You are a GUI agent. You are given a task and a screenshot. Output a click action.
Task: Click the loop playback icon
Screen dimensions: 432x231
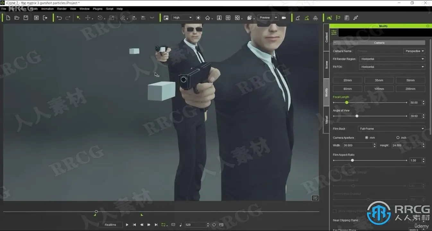(164, 225)
